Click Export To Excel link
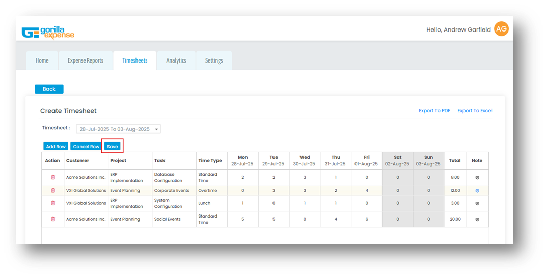This screenshot has width=546, height=277. click(x=475, y=110)
